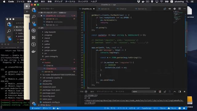Open the Extensions view in activity bar

pyautogui.click(x=34, y=38)
